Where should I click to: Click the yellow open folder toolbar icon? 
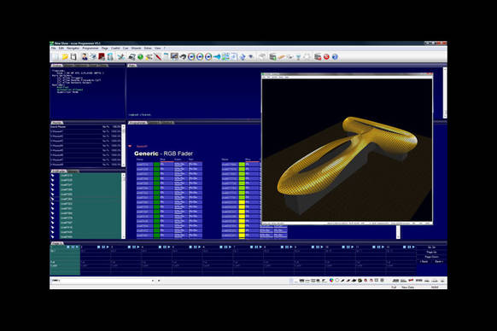coord(65,56)
